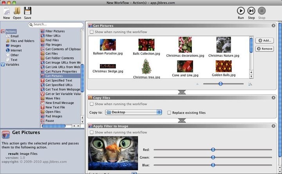Choose New Email Message from the action list
The width and height of the screenshot is (282, 174).
pyautogui.click(x=60, y=103)
